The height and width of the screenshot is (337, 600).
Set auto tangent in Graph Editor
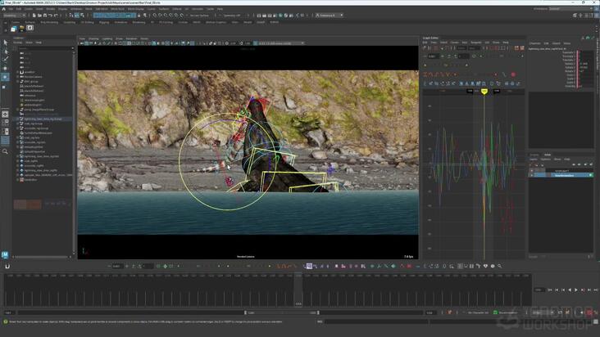click(427, 74)
